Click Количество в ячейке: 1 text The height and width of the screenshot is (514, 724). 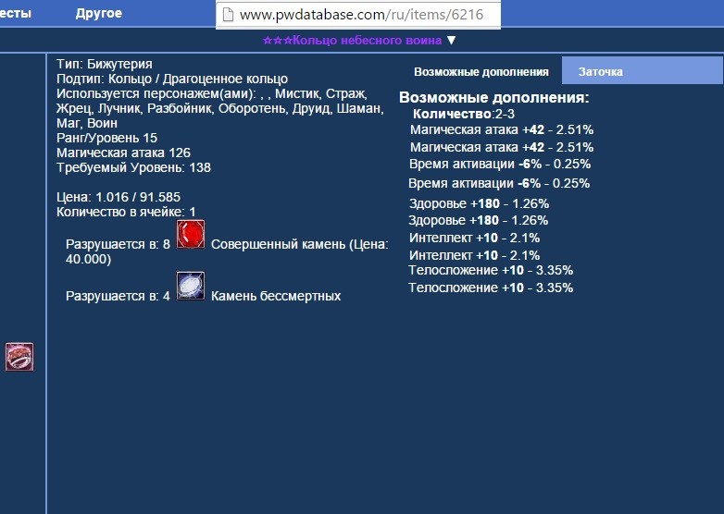click(x=126, y=212)
